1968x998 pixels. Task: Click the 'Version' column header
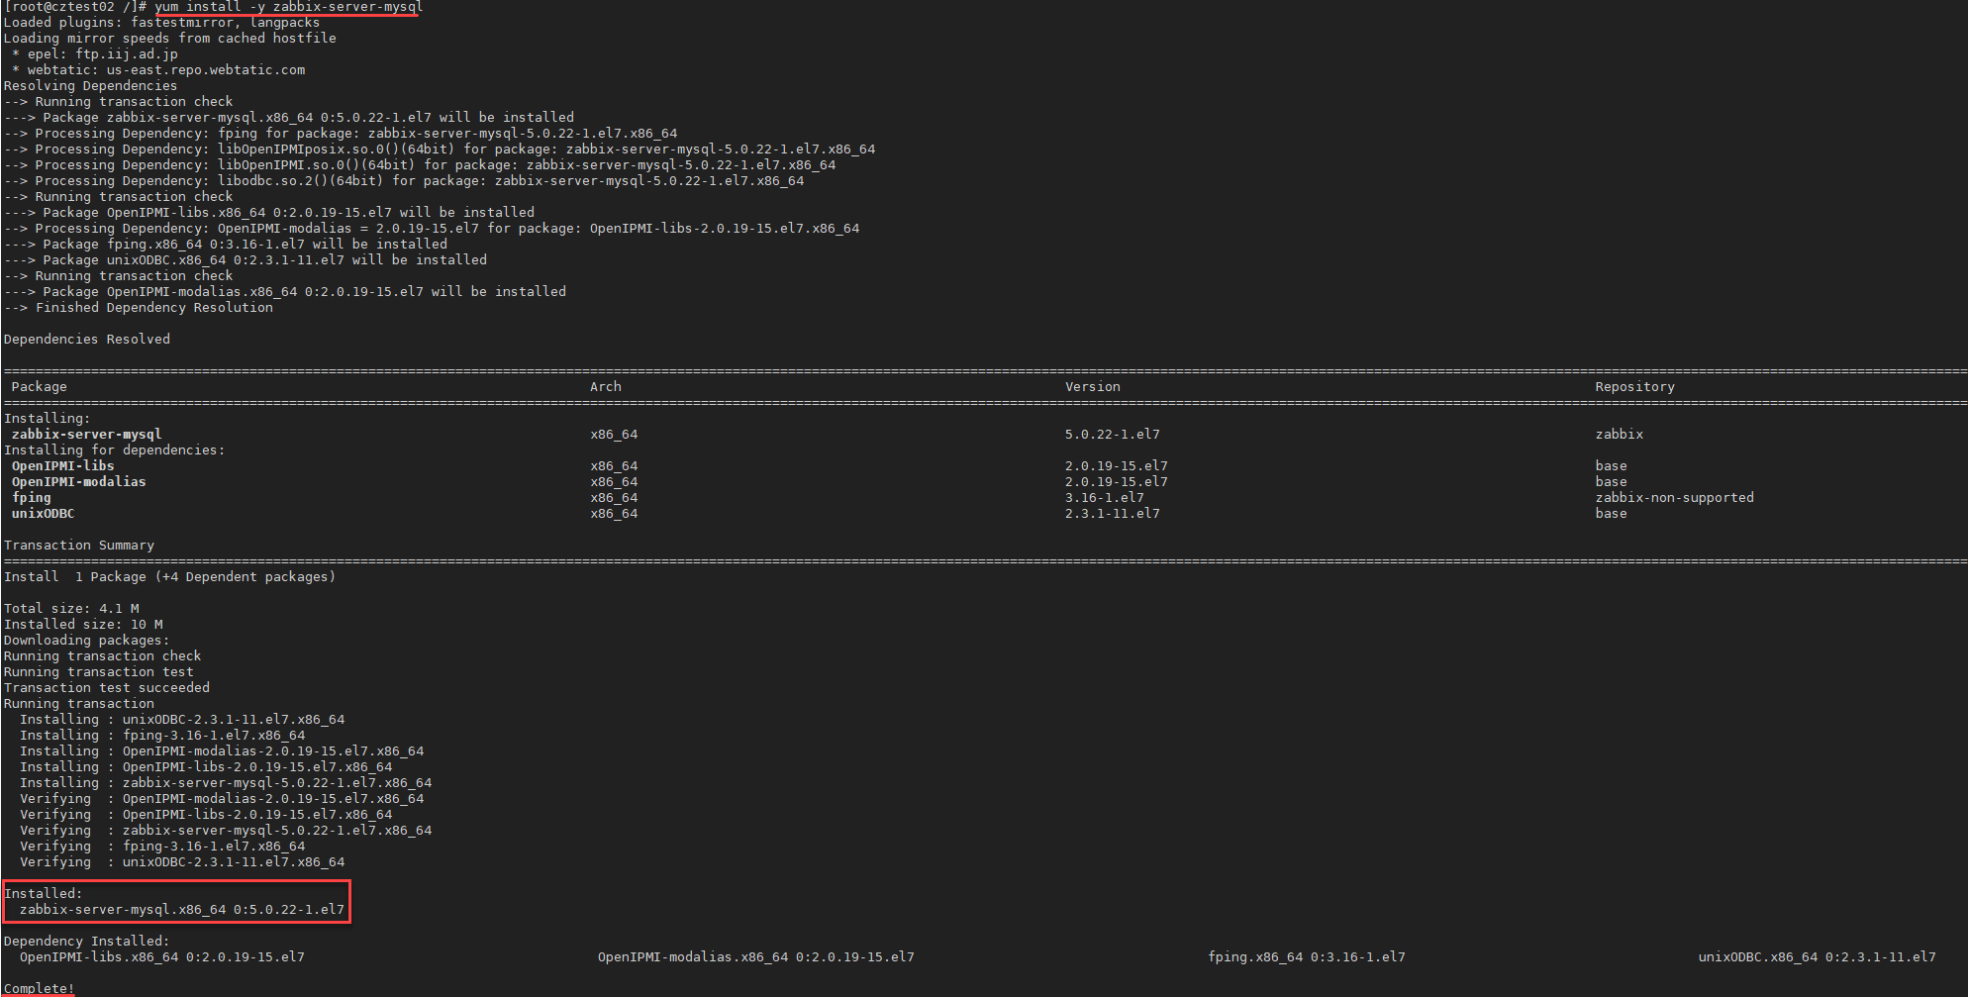1093,386
